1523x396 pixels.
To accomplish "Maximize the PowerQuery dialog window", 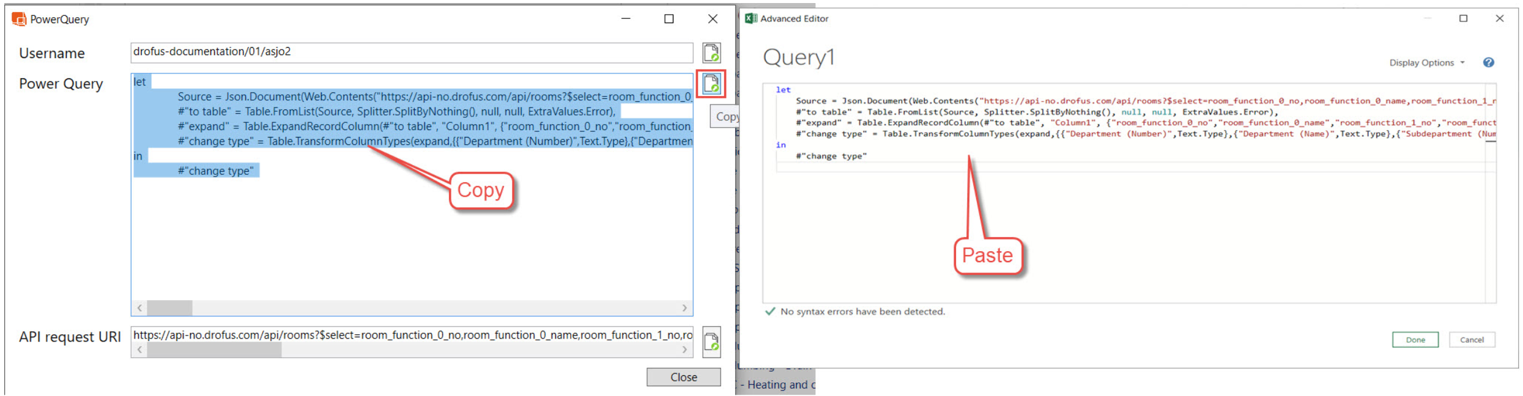I will click(x=669, y=19).
